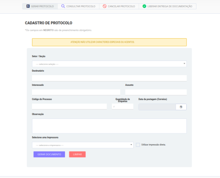Click the Quantidade de Etiquetas field
The height and width of the screenshot is (178, 220).
123,106
